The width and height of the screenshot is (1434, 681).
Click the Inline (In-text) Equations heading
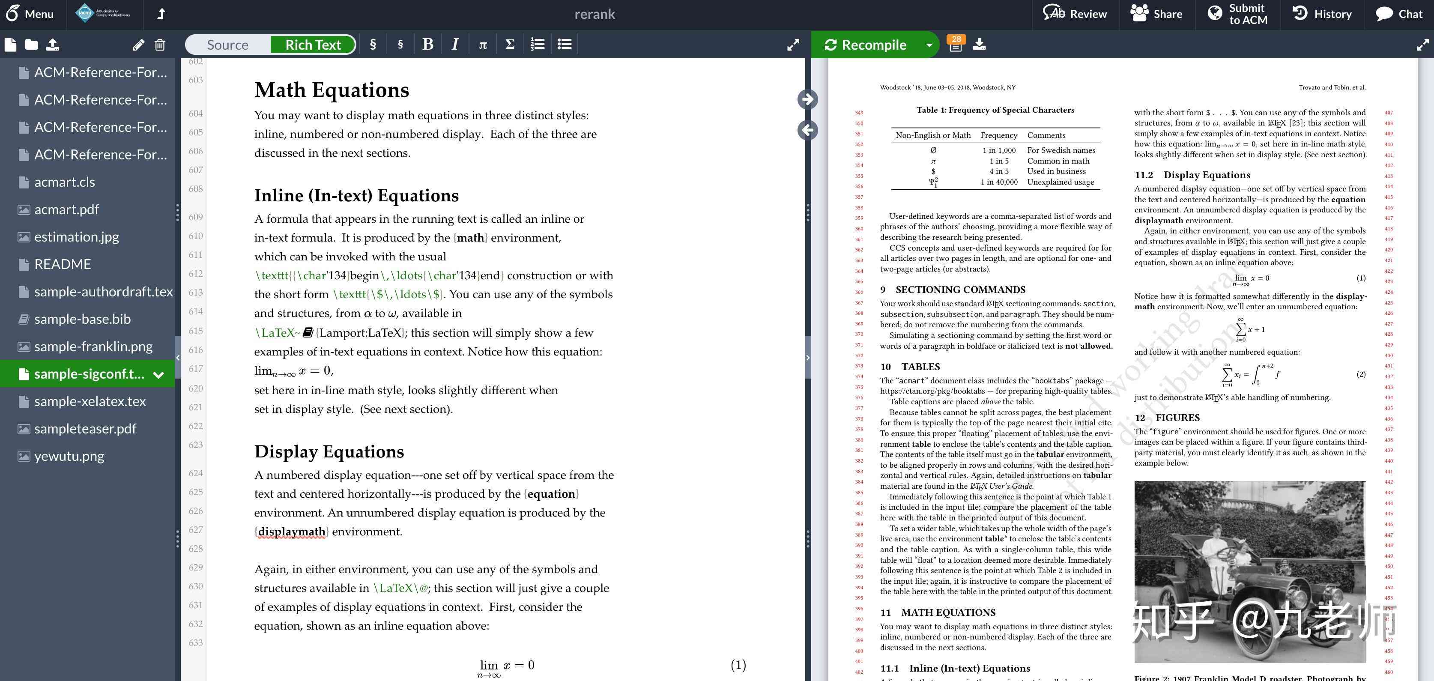click(x=356, y=195)
